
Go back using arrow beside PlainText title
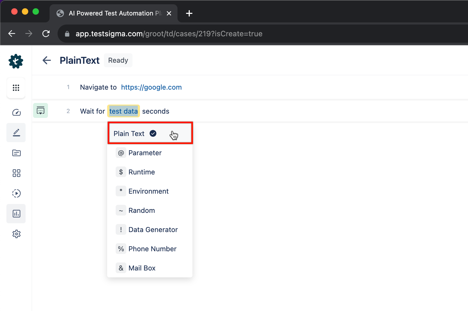(47, 60)
